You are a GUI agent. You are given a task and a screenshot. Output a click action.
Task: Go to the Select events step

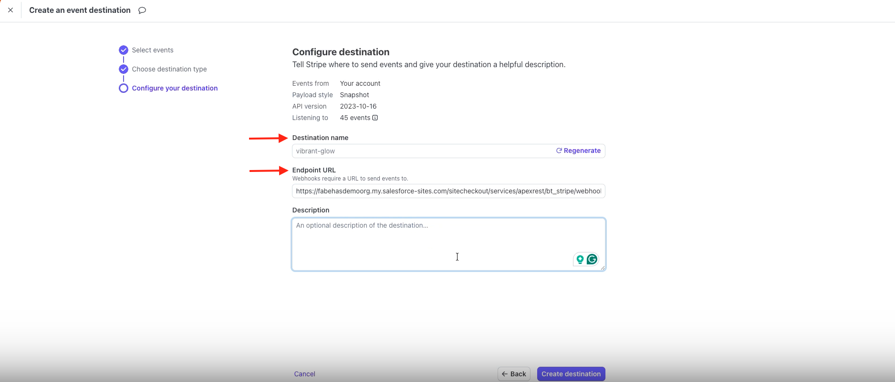[153, 50]
